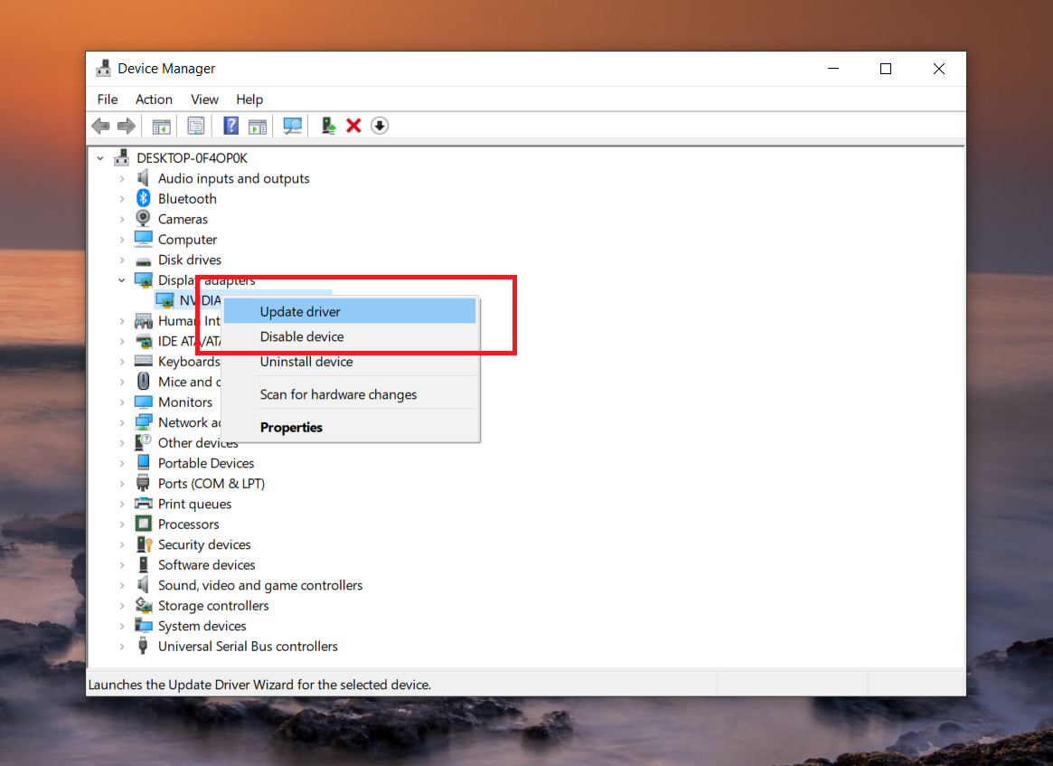
Task: Click Scan for hardware changes toolbar icon
Action: pos(292,126)
